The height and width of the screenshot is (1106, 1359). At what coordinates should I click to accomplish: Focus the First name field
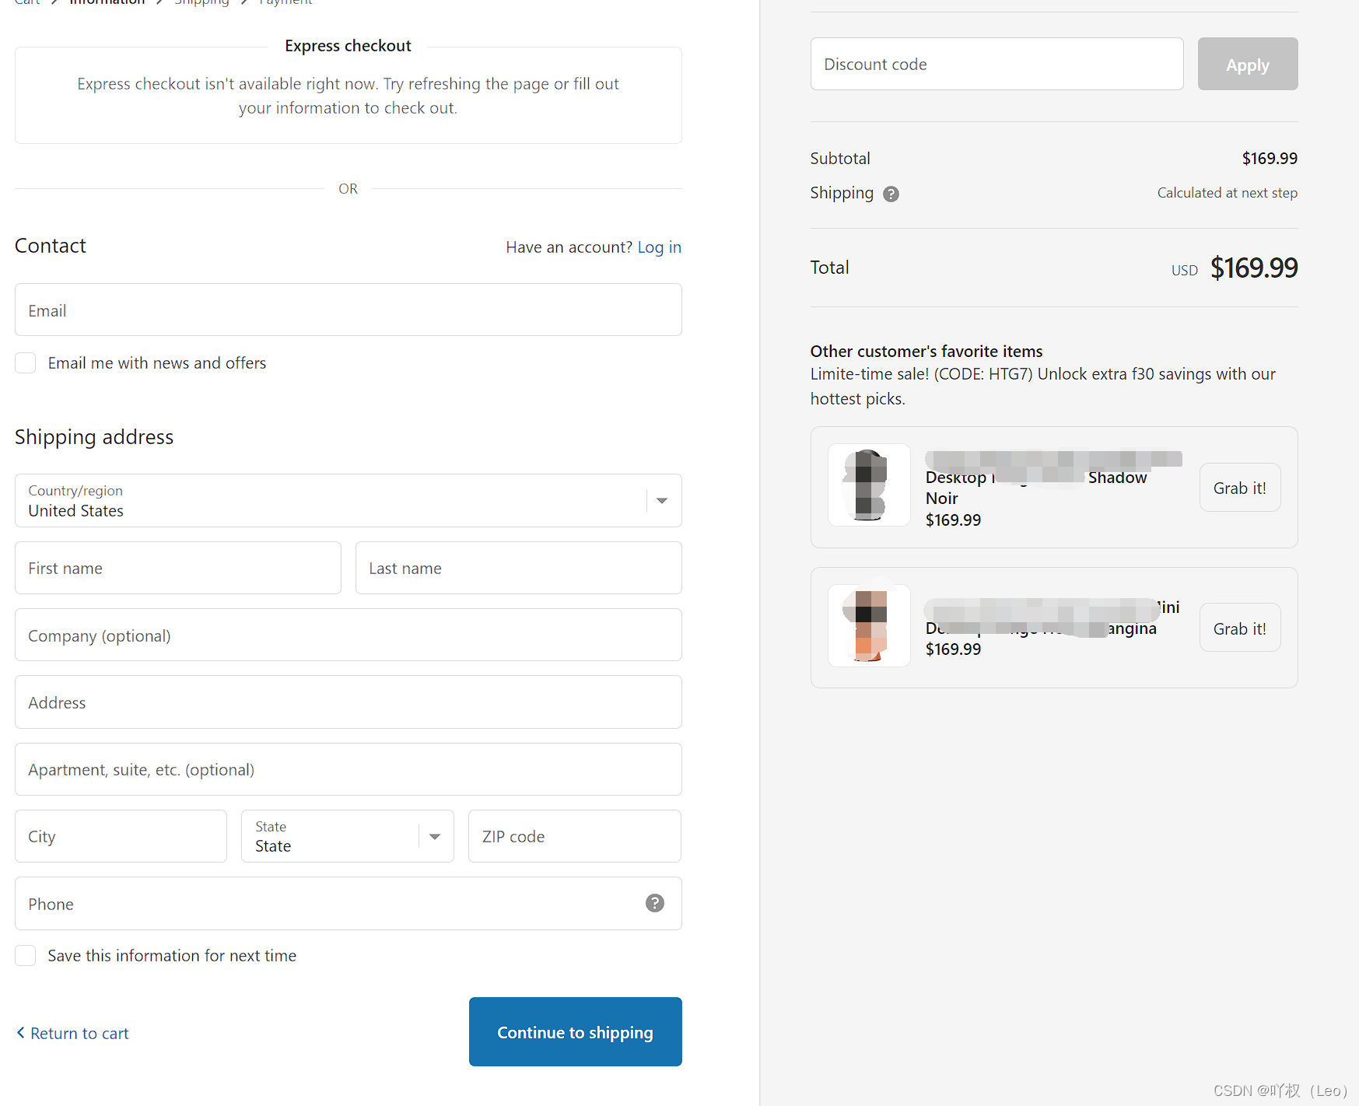tap(177, 568)
